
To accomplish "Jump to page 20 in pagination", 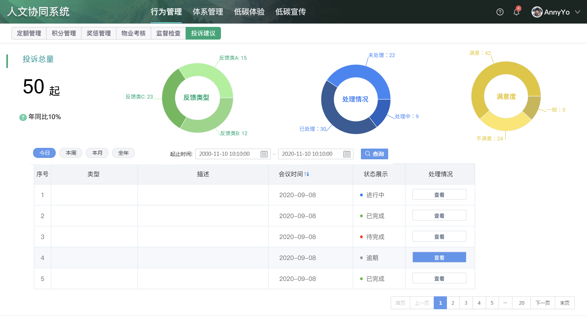I will (x=521, y=303).
